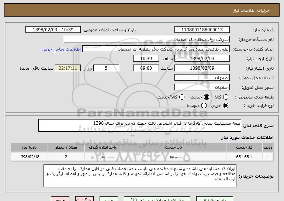Click the شماره نیاز label
The width and height of the screenshot is (284, 201).
tap(263, 30)
